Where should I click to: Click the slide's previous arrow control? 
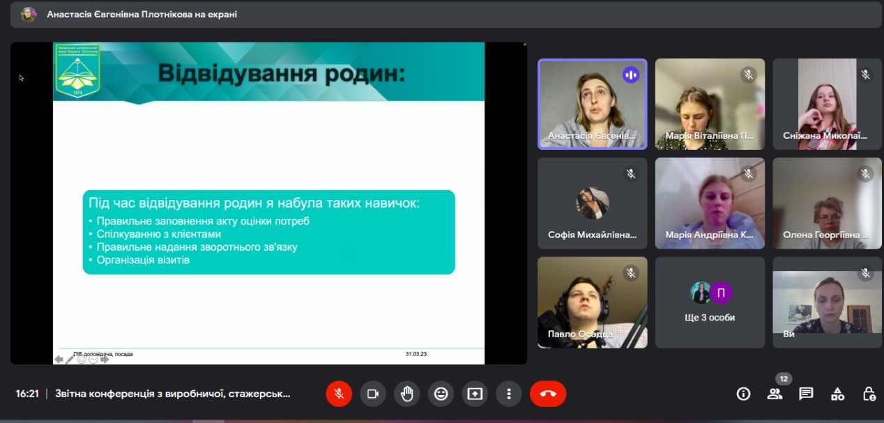tap(59, 360)
